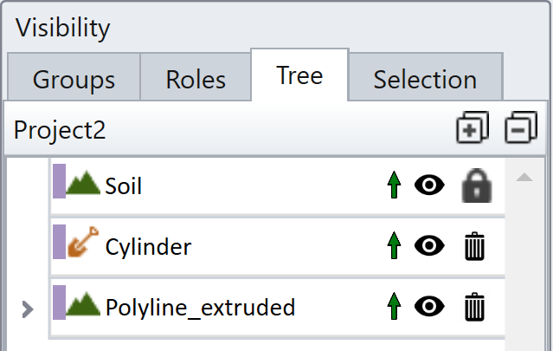
Task: Delete Polyline_extruded using its trash icon
Action: pyautogui.click(x=473, y=307)
